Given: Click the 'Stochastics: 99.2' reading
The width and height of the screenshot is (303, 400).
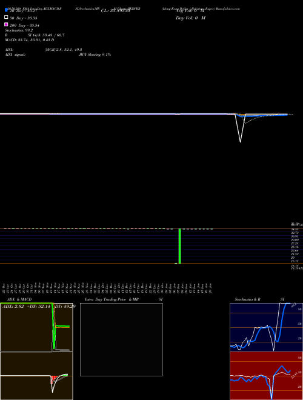Looking at the screenshot, I should point(19,30).
